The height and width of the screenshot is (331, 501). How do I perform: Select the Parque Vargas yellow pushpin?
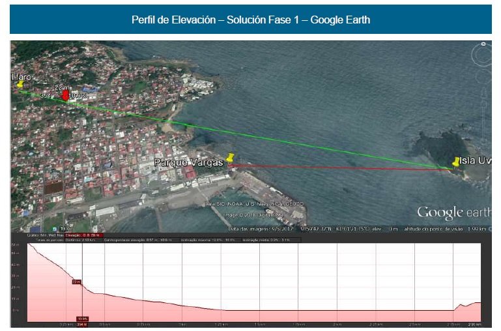[x=231, y=159]
